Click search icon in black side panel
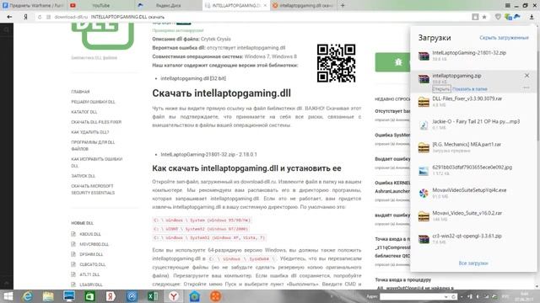540x303 pixels. [7, 30]
